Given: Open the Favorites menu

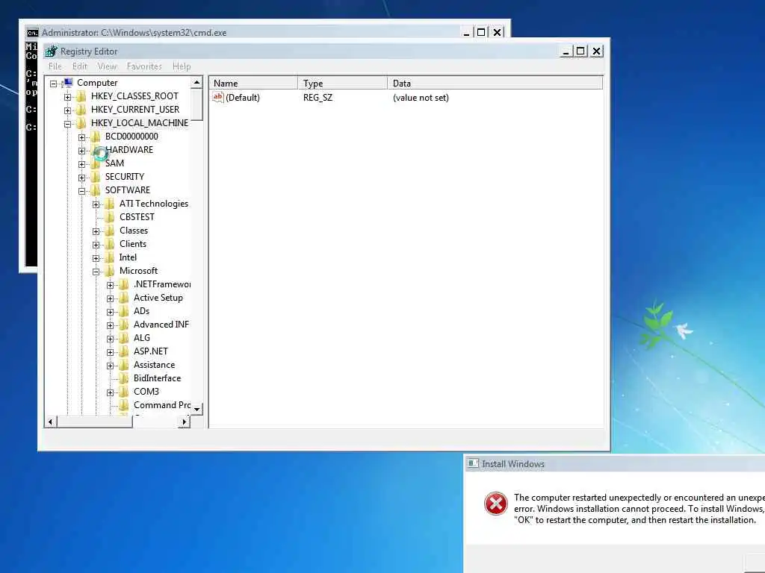Looking at the screenshot, I should (144, 66).
